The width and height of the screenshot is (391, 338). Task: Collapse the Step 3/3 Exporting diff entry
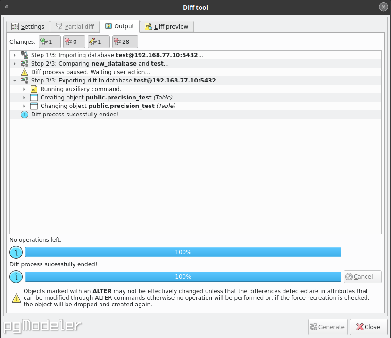14,80
